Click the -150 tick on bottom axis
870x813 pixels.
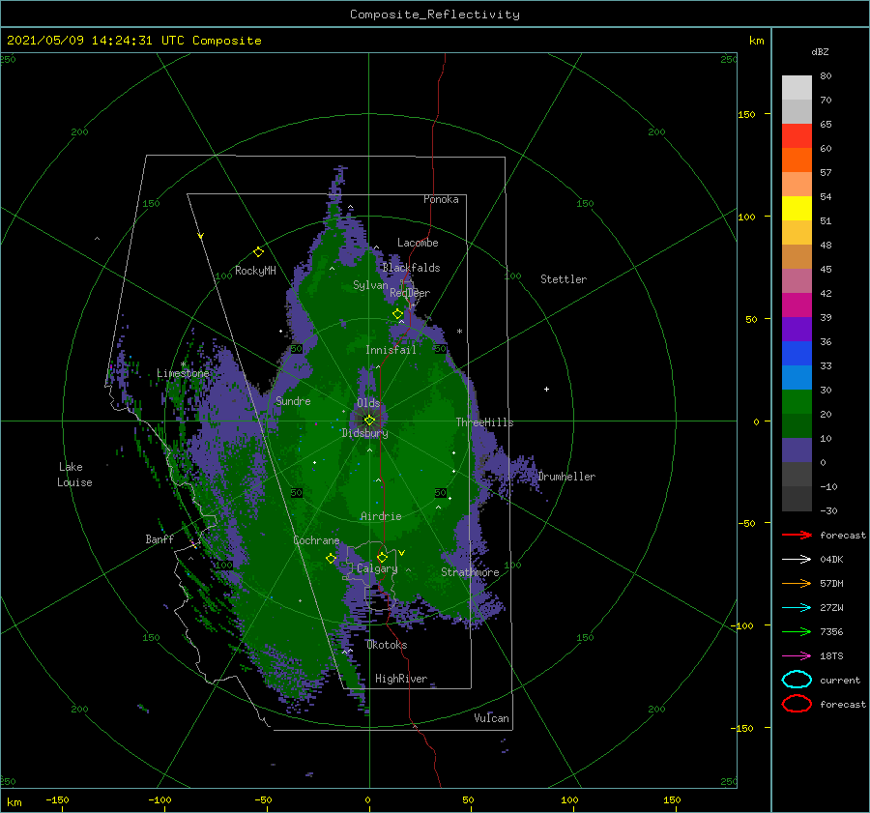[x=57, y=799]
